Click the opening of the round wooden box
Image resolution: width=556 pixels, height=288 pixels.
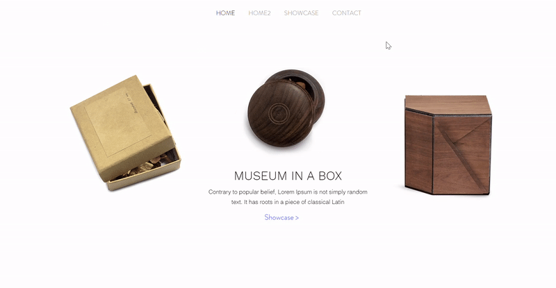coord(304,87)
